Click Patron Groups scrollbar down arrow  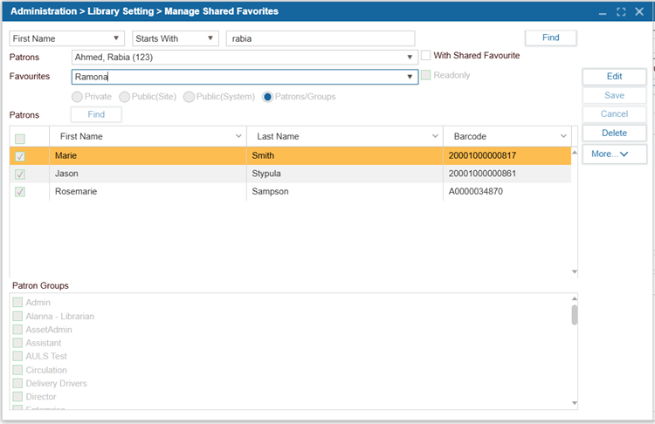(x=575, y=403)
